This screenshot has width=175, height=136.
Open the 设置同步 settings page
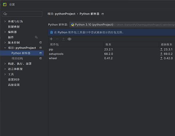point(14,79)
